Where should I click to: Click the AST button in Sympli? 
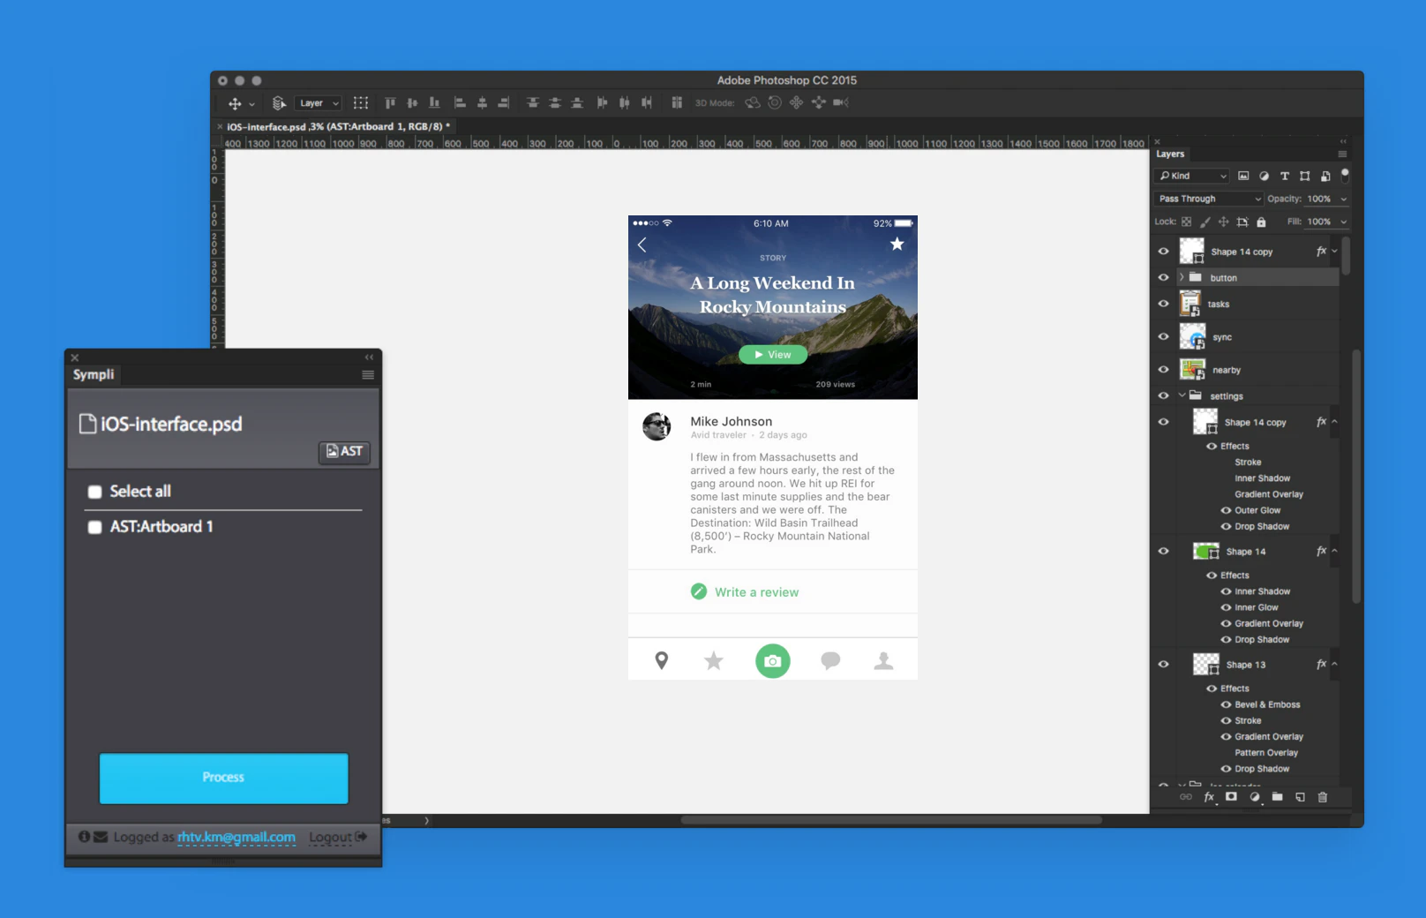click(344, 451)
